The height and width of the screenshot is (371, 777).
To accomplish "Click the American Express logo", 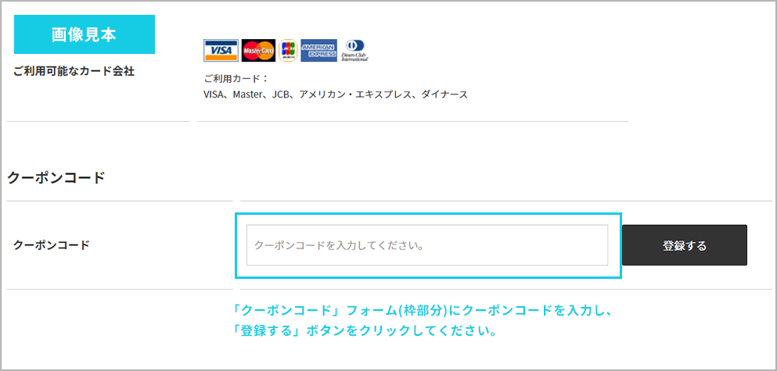I will point(318,51).
